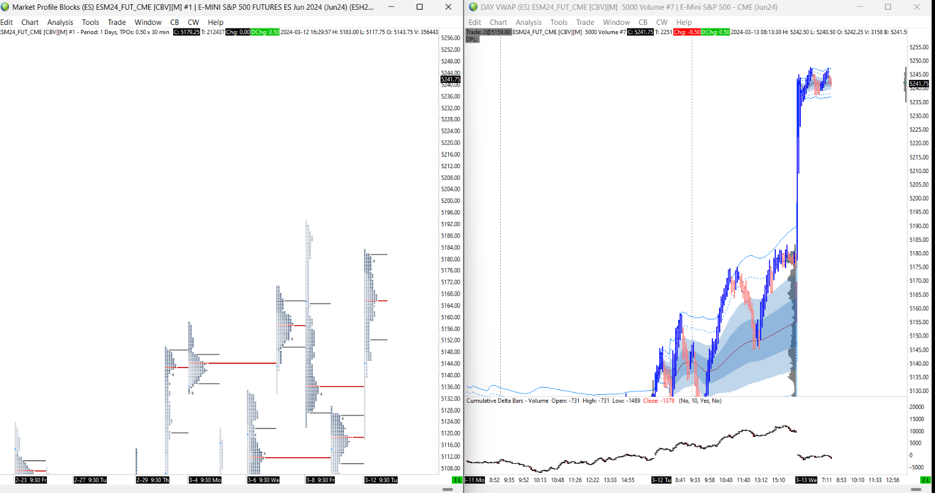Select the '3-4 9:30 Mo' date marker
Screen dimensions: 935x493
[x=205, y=480]
